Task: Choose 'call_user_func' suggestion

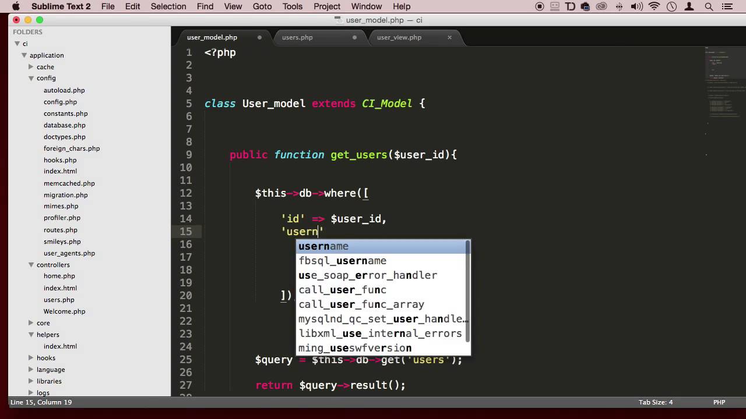Action: [x=382, y=290]
